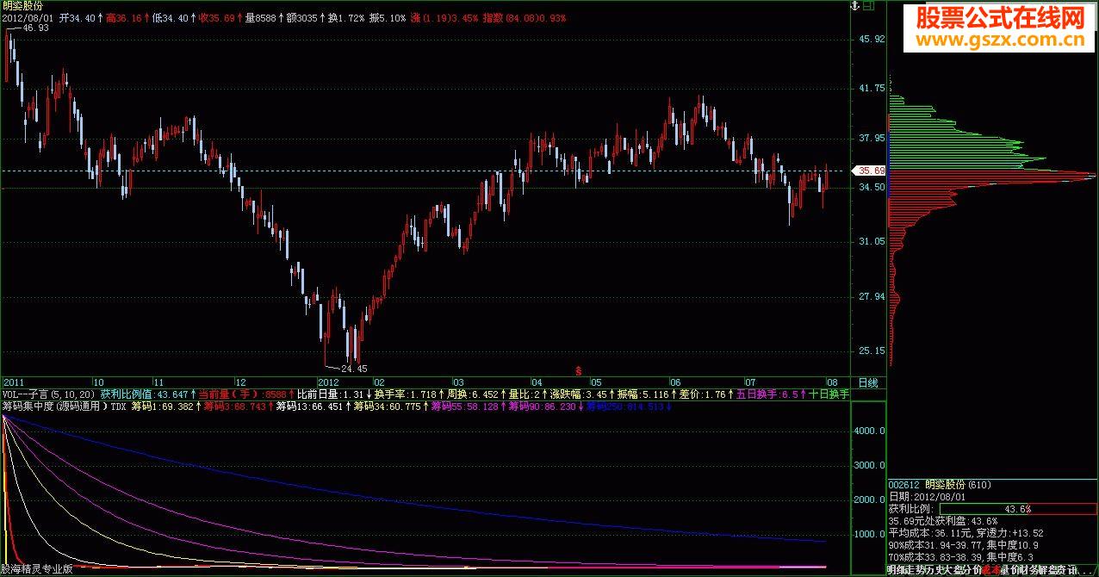The height and width of the screenshot is (577, 1099).
Task: Click the 朗姿股份 stock name at top left
Action: coord(22,6)
